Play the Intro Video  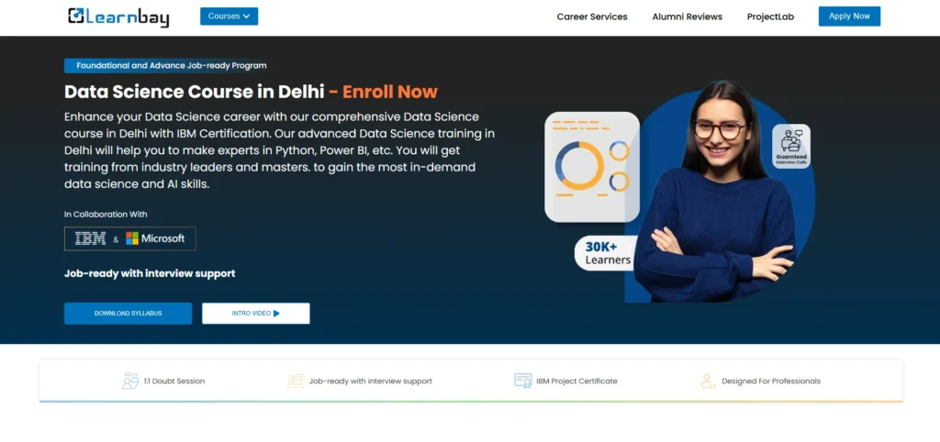point(256,314)
